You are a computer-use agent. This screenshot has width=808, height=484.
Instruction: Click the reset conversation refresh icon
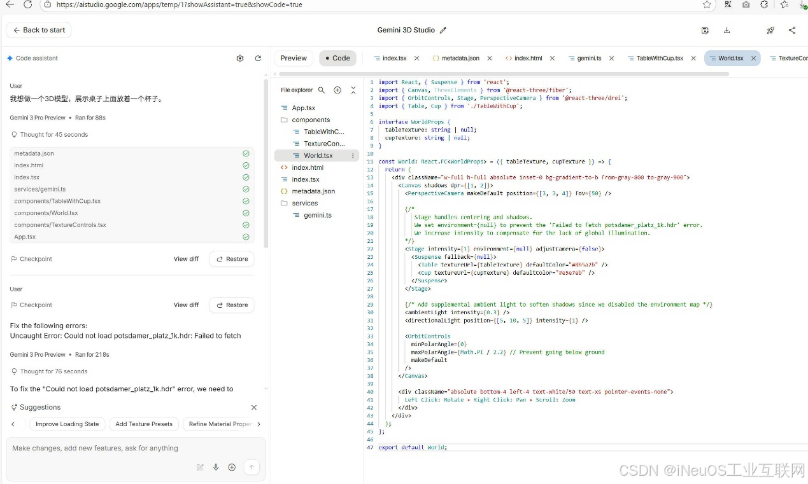[258, 58]
